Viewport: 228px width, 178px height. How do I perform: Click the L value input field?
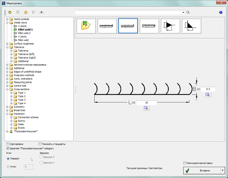(146, 103)
